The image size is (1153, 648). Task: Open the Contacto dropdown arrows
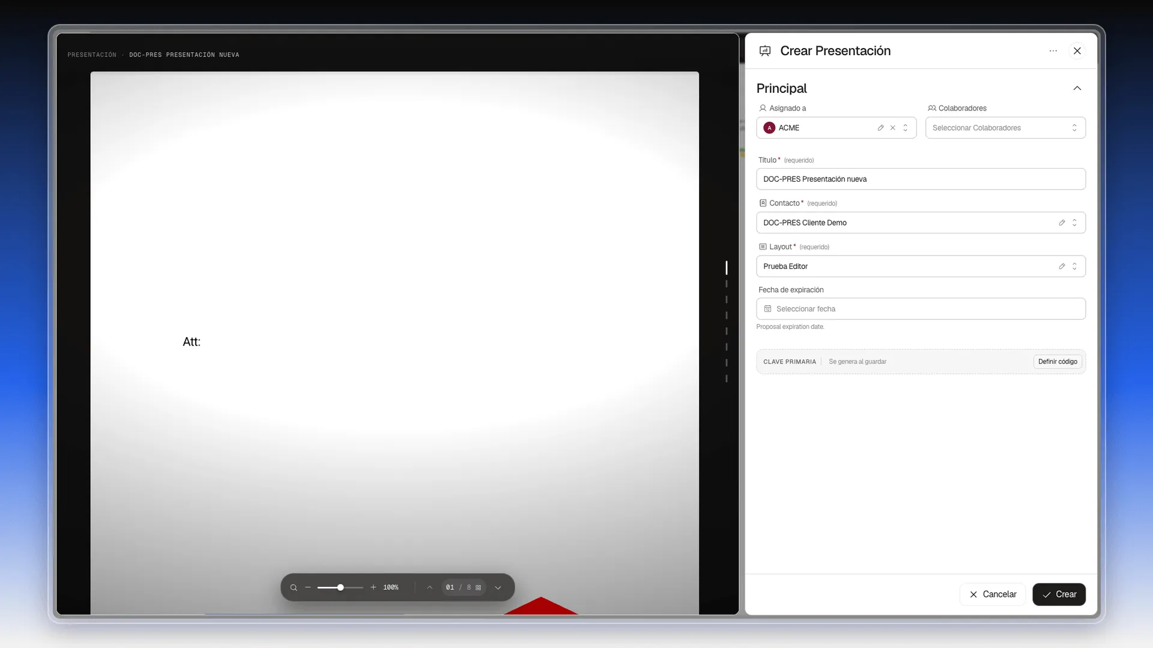click(x=1075, y=223)
